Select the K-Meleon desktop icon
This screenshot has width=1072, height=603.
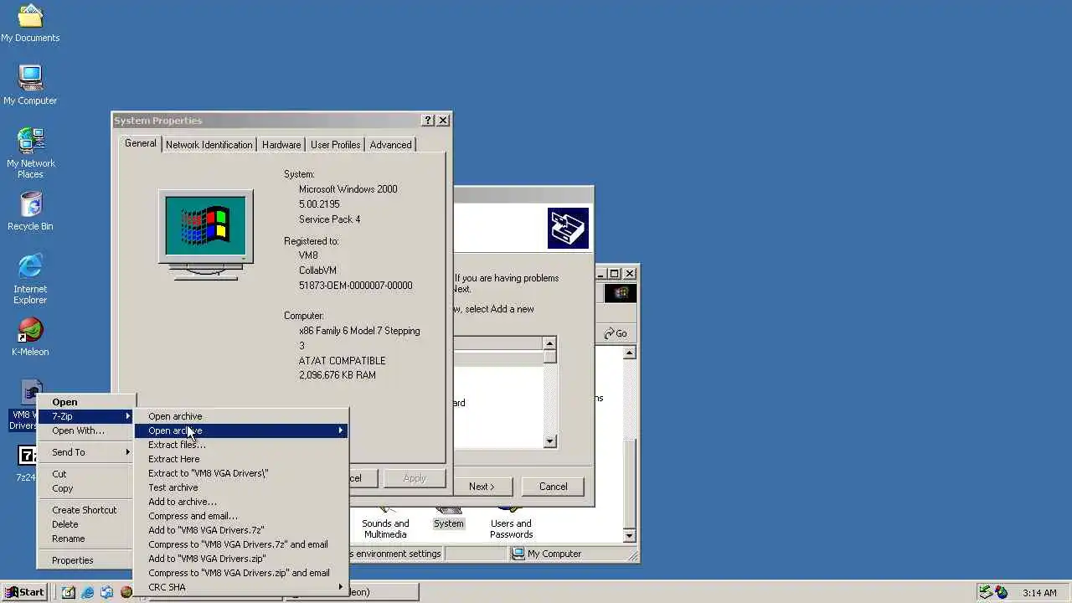point(30,337)
